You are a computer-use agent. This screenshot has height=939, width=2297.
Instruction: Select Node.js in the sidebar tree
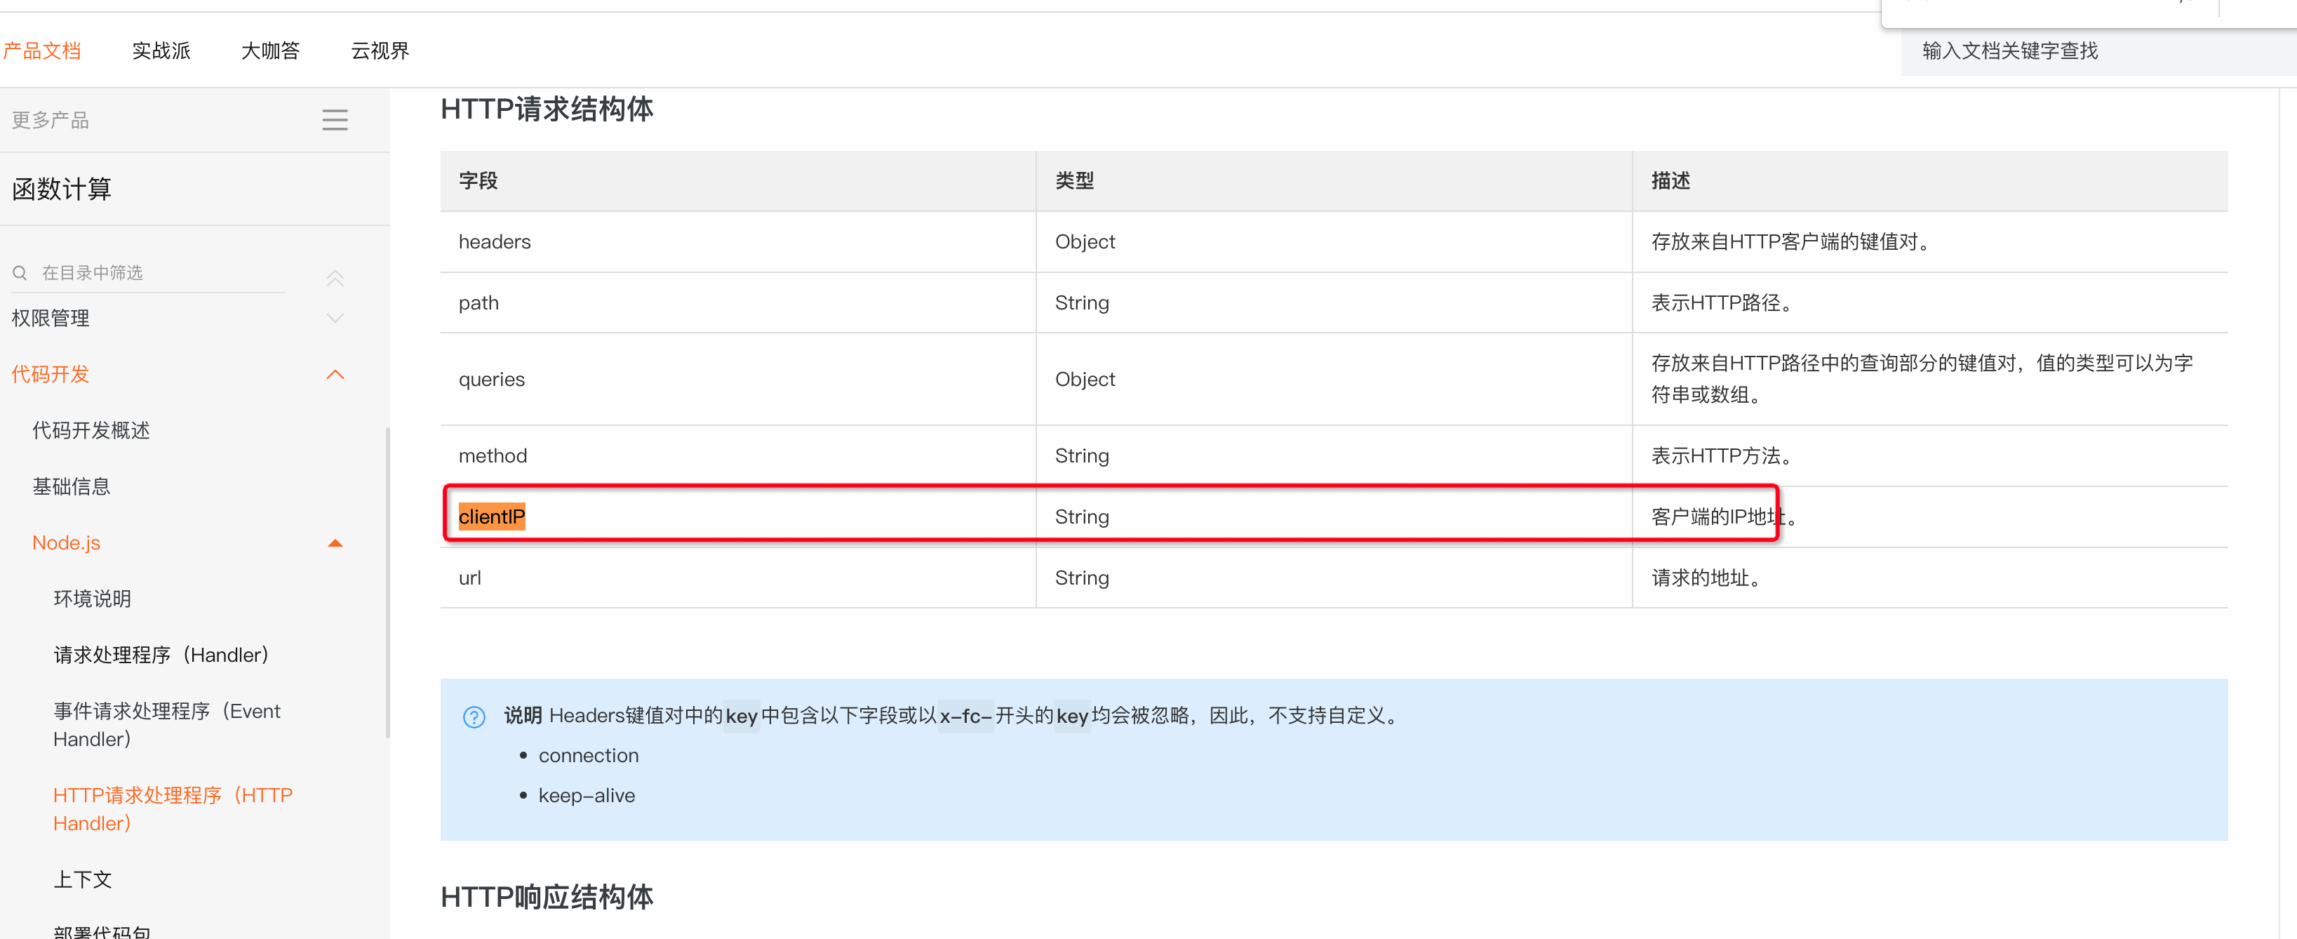[x=66, y=543]
